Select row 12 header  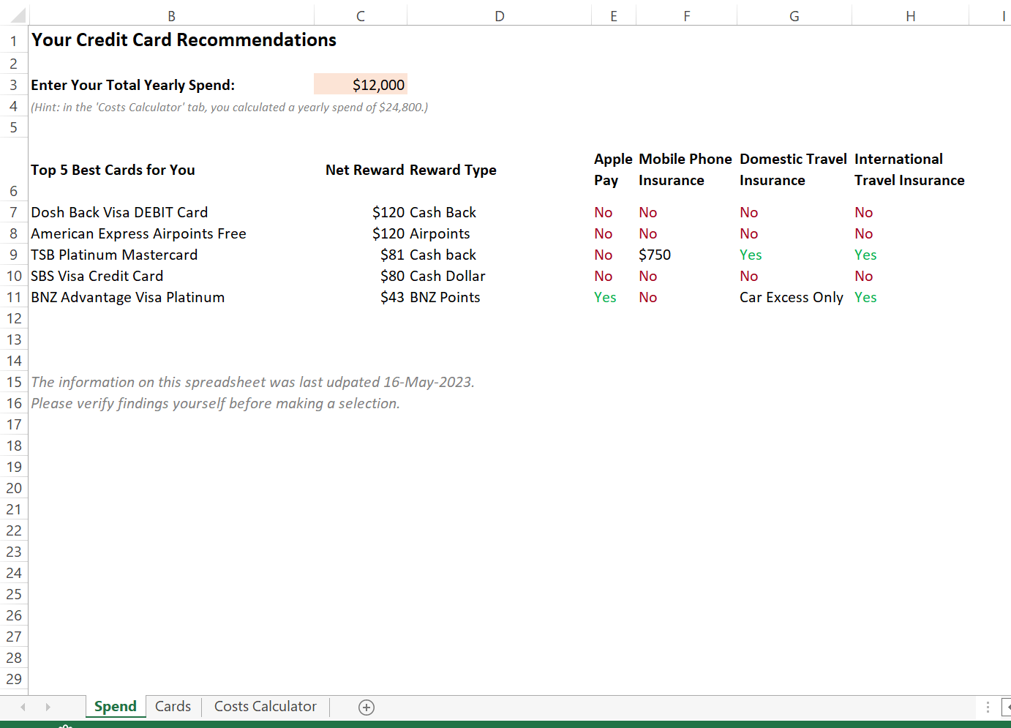(x=14, y=318)
